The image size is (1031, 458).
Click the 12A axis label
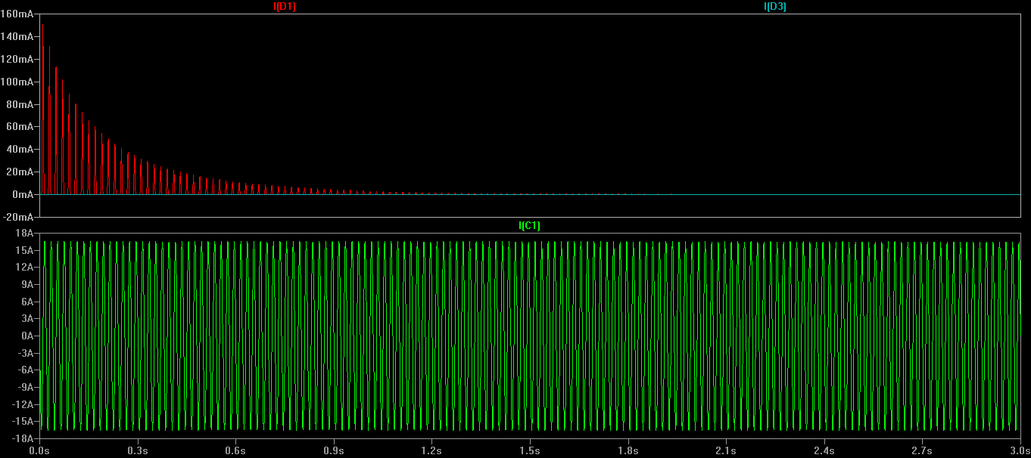(26, 268)
